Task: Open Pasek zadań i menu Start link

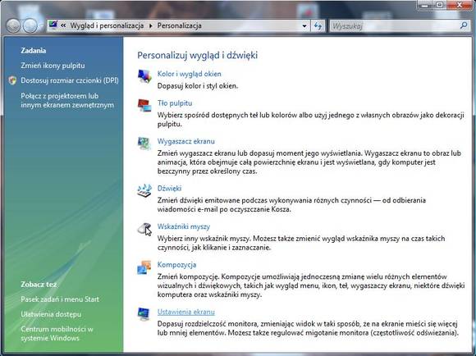Action: (60, 299)
